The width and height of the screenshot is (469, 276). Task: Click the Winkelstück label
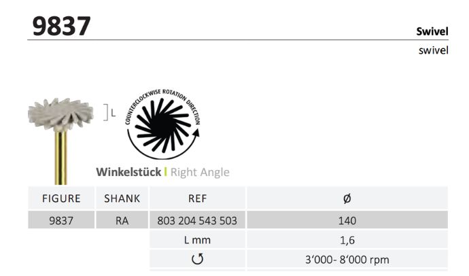point(128,172)
